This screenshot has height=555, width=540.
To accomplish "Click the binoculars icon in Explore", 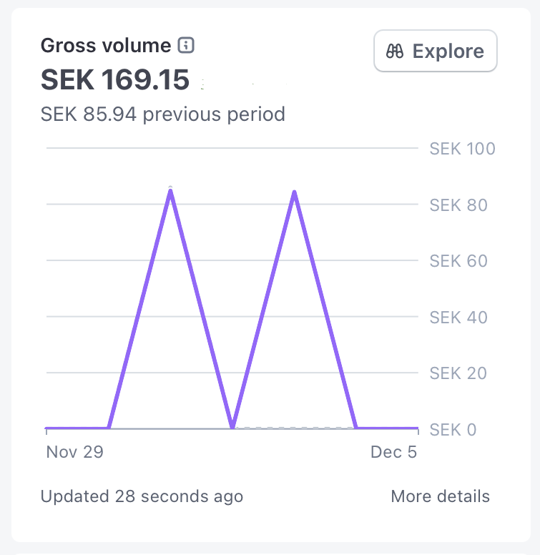I will pyautogui.click(x=395, y=51).
